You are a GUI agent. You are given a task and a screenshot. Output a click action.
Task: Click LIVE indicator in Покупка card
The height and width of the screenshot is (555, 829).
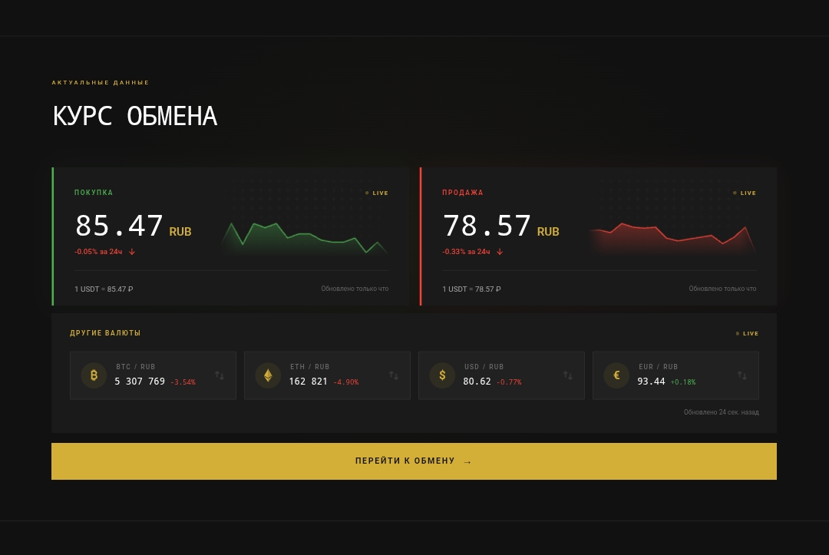(376, 193)
